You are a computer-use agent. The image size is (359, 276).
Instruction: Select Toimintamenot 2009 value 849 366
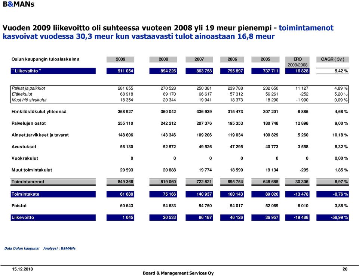click(x=120, y=182)
